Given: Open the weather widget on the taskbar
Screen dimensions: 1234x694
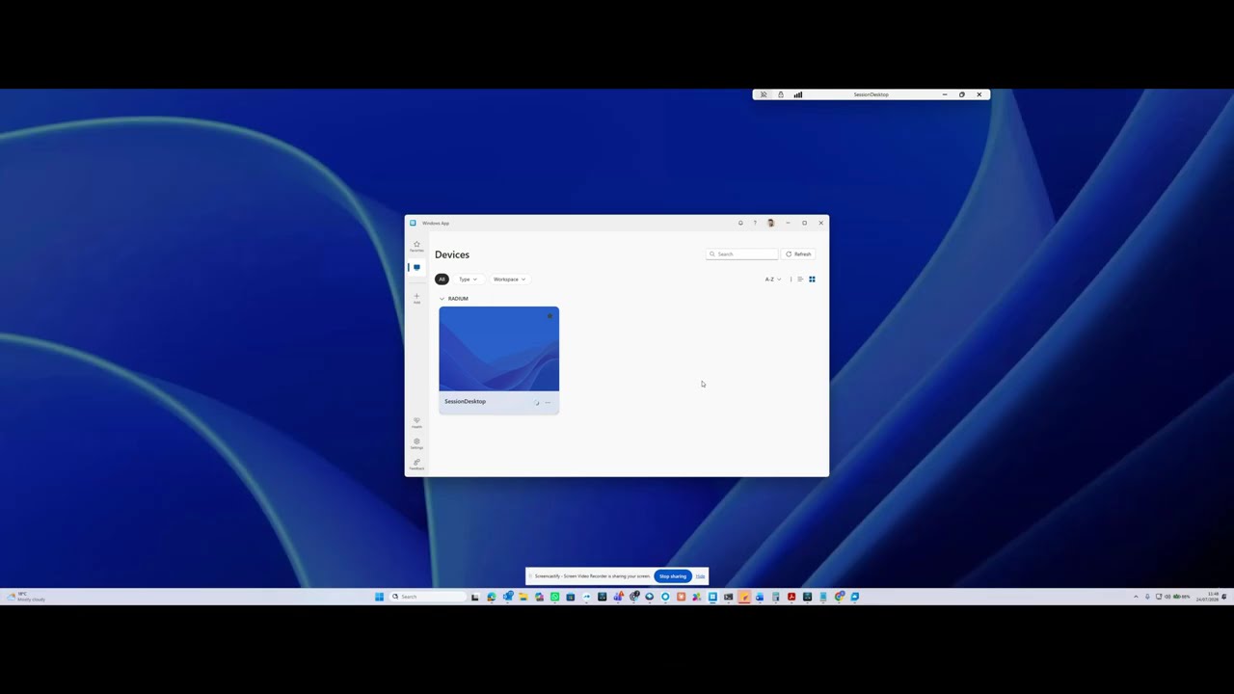Looking at the screenshot, I should (26, 597).
